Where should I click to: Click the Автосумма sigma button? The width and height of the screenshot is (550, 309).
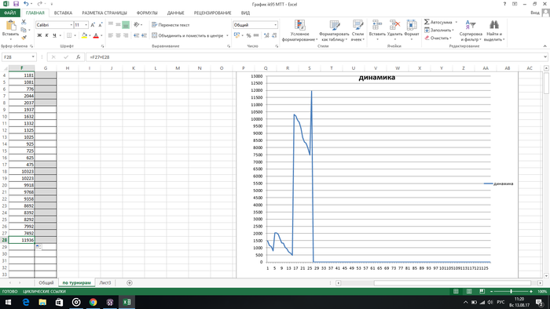point(438,22)
